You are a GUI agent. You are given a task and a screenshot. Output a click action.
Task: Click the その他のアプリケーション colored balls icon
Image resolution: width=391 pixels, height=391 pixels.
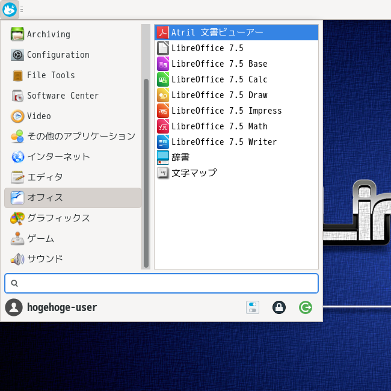pos(17,137)
